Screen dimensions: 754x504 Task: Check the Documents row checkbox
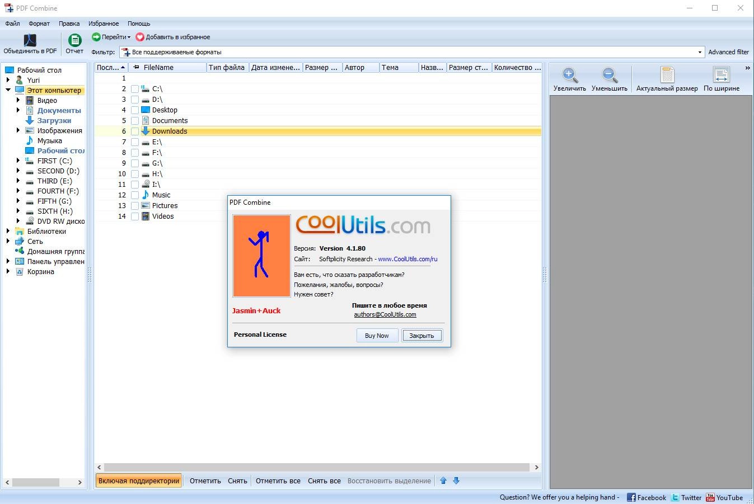tap(135, 121)
